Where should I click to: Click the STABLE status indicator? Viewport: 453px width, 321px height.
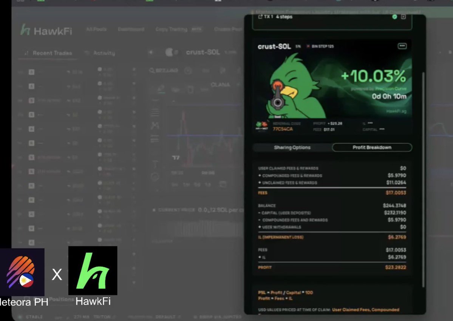pos(31,317)
